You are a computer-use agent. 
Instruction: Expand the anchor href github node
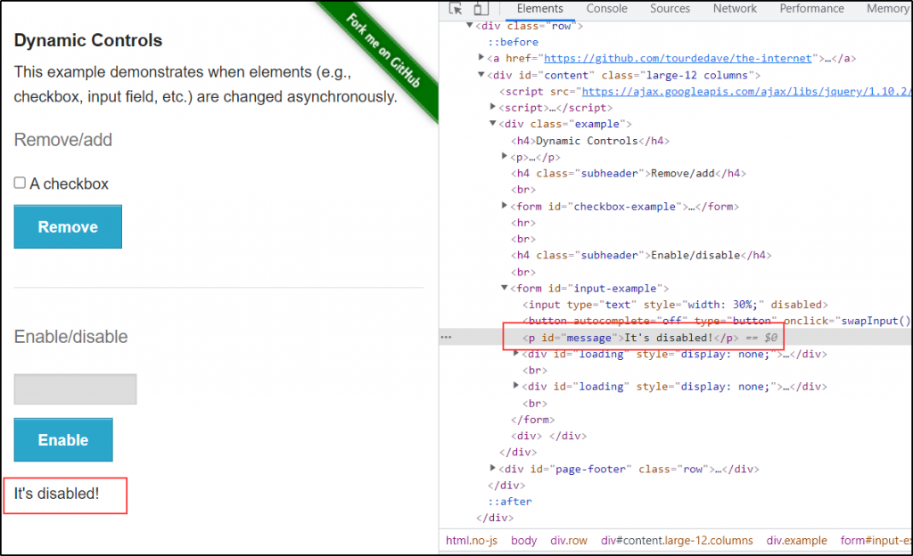pyautogui.click(x=481, y=57)
